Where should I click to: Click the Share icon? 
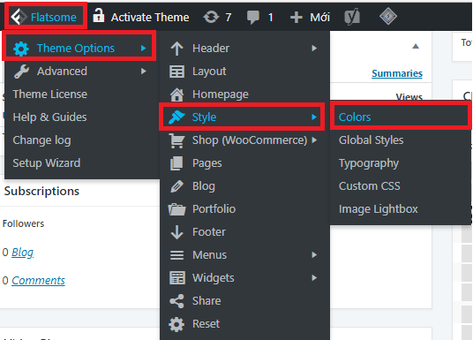(x=176, y=301)
